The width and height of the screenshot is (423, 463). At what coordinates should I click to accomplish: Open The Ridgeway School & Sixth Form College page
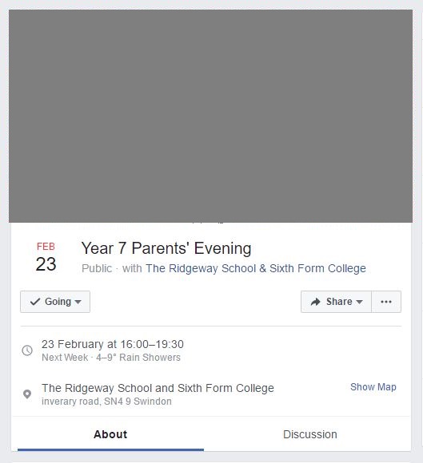coord(256,268)
